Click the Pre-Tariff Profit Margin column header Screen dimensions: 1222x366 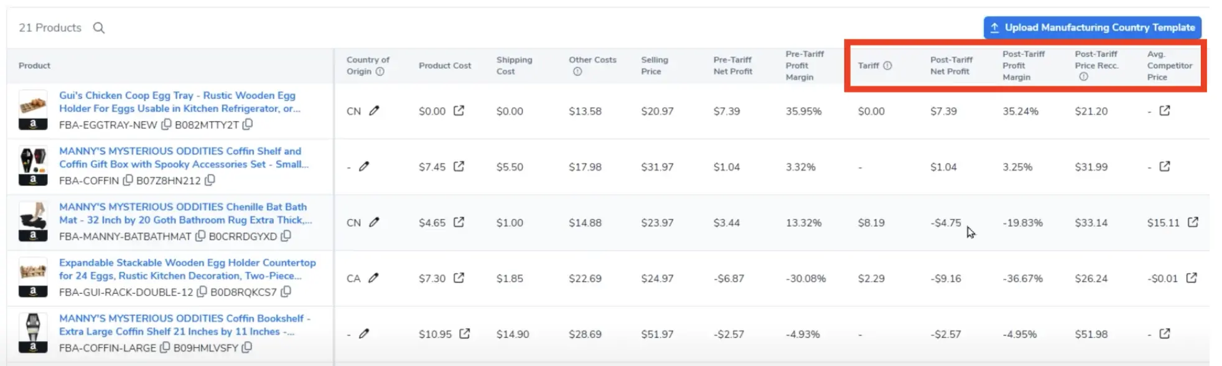point(805,65)
